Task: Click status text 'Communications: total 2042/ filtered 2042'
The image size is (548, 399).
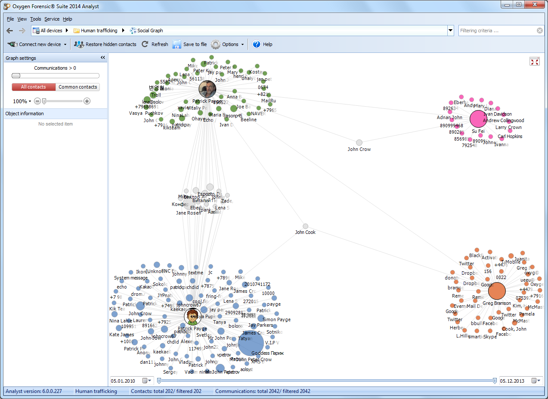Action: tap(263, 391)
